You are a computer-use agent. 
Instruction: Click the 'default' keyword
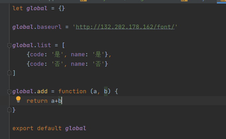49,128
